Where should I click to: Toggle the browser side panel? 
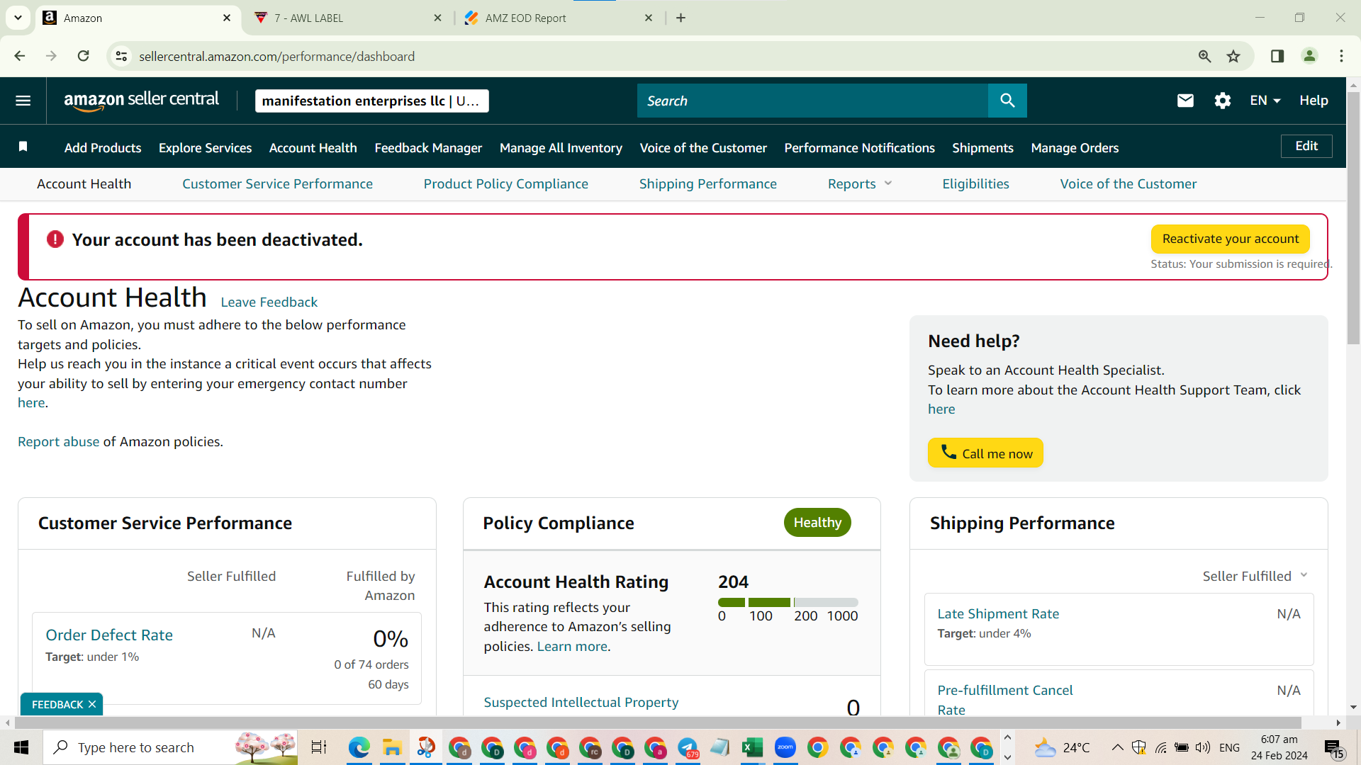click(1277, 56)
